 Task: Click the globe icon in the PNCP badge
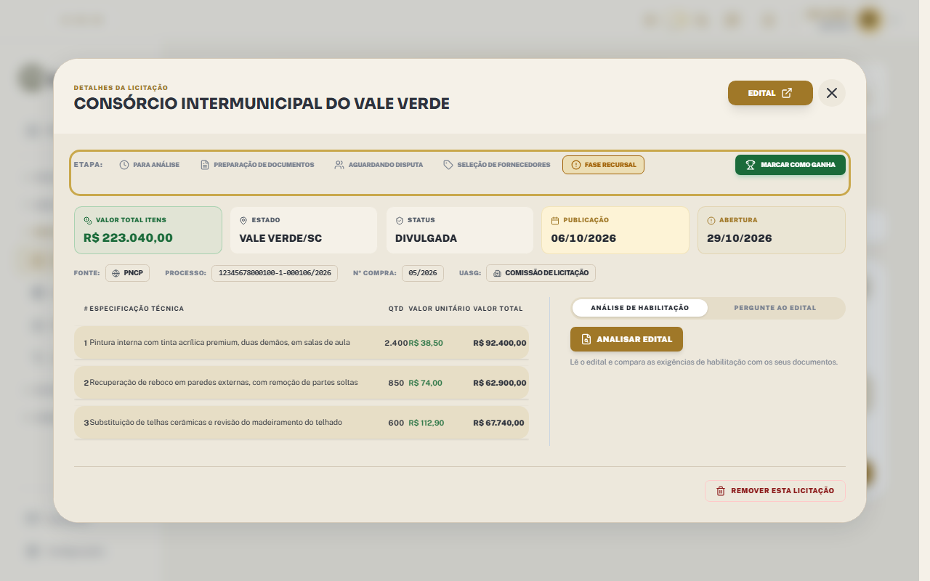click(x=116, y=273)
